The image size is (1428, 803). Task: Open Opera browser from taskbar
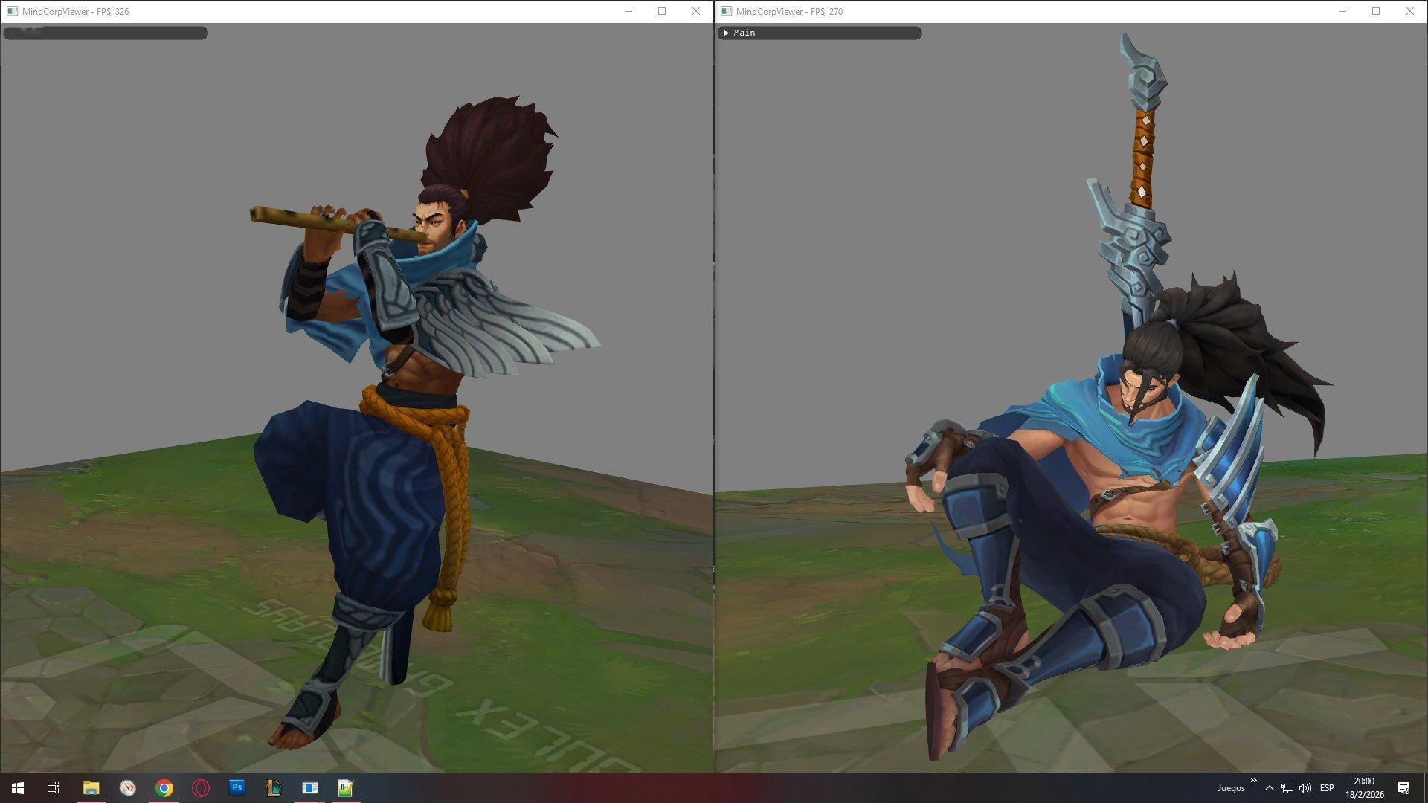[x=201, y=787]
